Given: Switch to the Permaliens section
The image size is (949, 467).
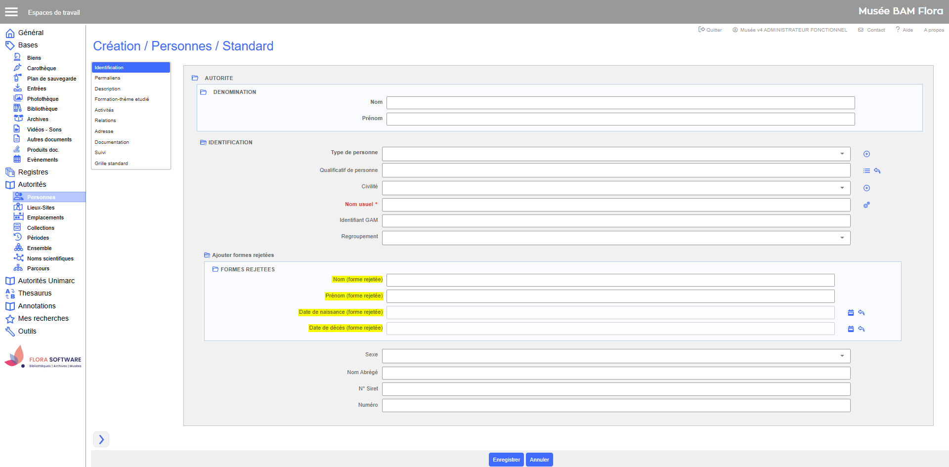Looking at the screenshot, I should (108, 78).
